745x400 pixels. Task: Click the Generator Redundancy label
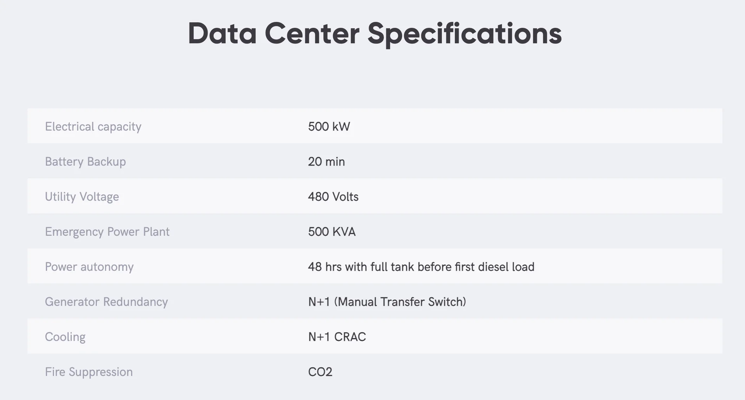tap(106, 302)
